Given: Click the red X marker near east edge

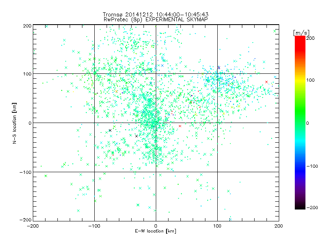Looking at the screenshot, I should coord(266,82).
